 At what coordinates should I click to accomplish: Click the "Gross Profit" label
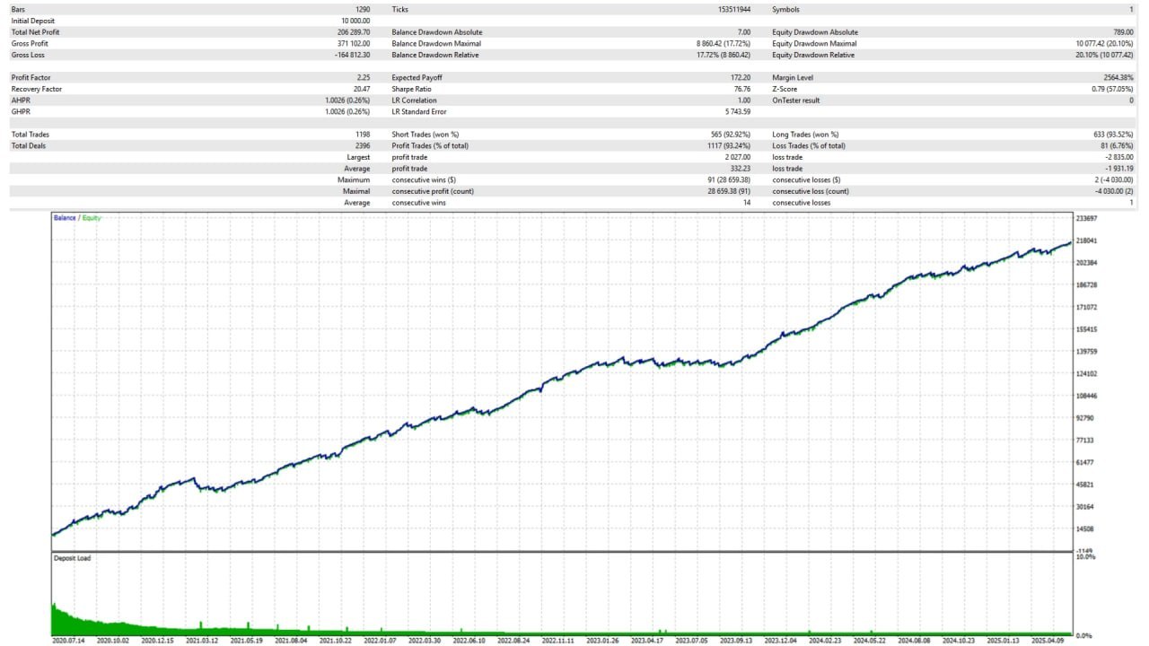tap(30, 44)
